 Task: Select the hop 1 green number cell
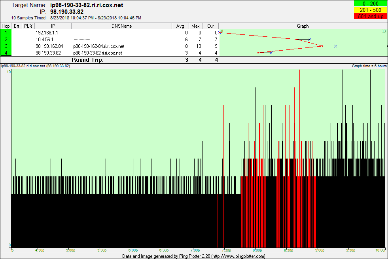(6, 32)
